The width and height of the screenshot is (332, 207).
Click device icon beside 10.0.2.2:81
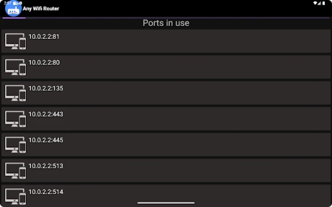click(x=16, y=41)
